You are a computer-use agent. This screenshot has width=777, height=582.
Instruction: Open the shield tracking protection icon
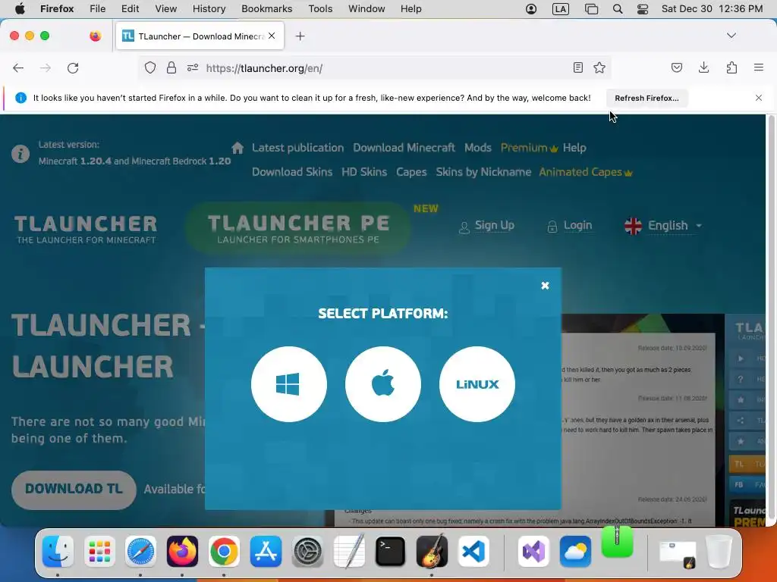pyautogui.click(x=150, y=67)
